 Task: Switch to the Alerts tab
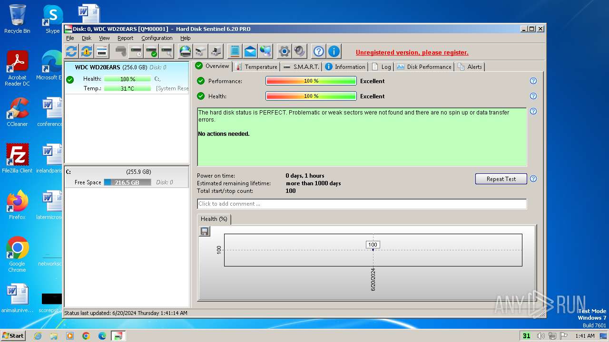click(x=470, y=67)
